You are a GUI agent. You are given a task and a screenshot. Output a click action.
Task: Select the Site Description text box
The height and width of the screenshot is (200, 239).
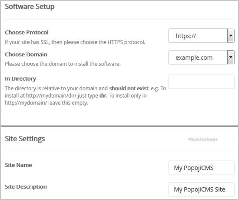(x=201, y=189)
